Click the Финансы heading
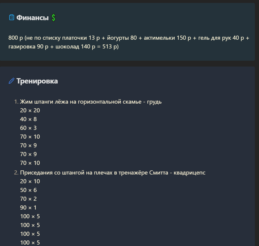Viewport: 259px width, 246px height. point(33,18)
